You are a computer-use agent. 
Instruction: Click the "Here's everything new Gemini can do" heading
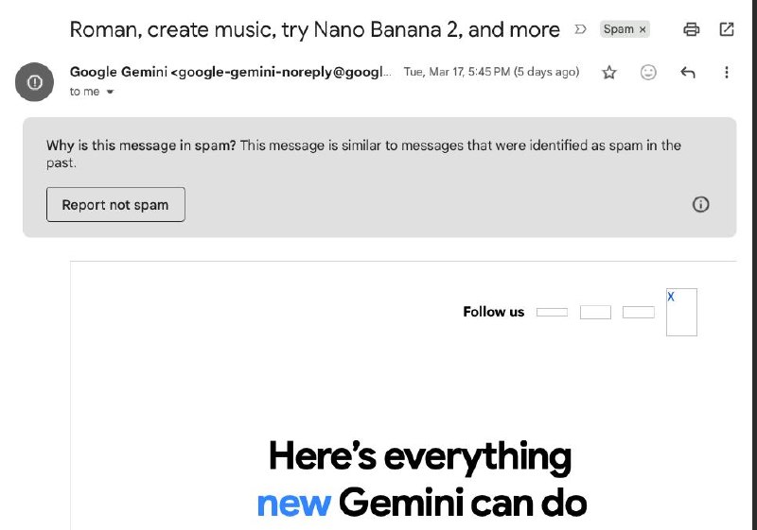[x=421, y=479]
